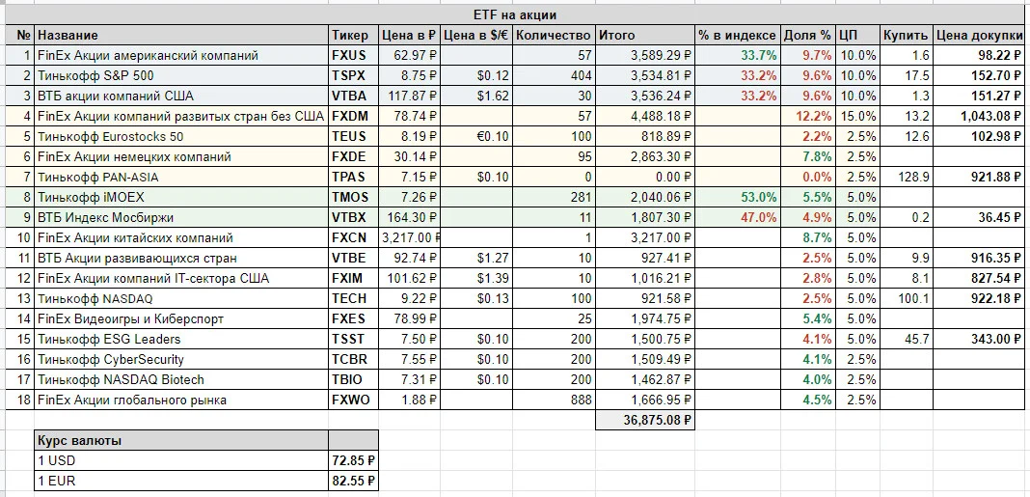Select cell 'ВТБ Акции развивающихся стран'
Viewport: 1030px width, 497px height.
point(182,259)
